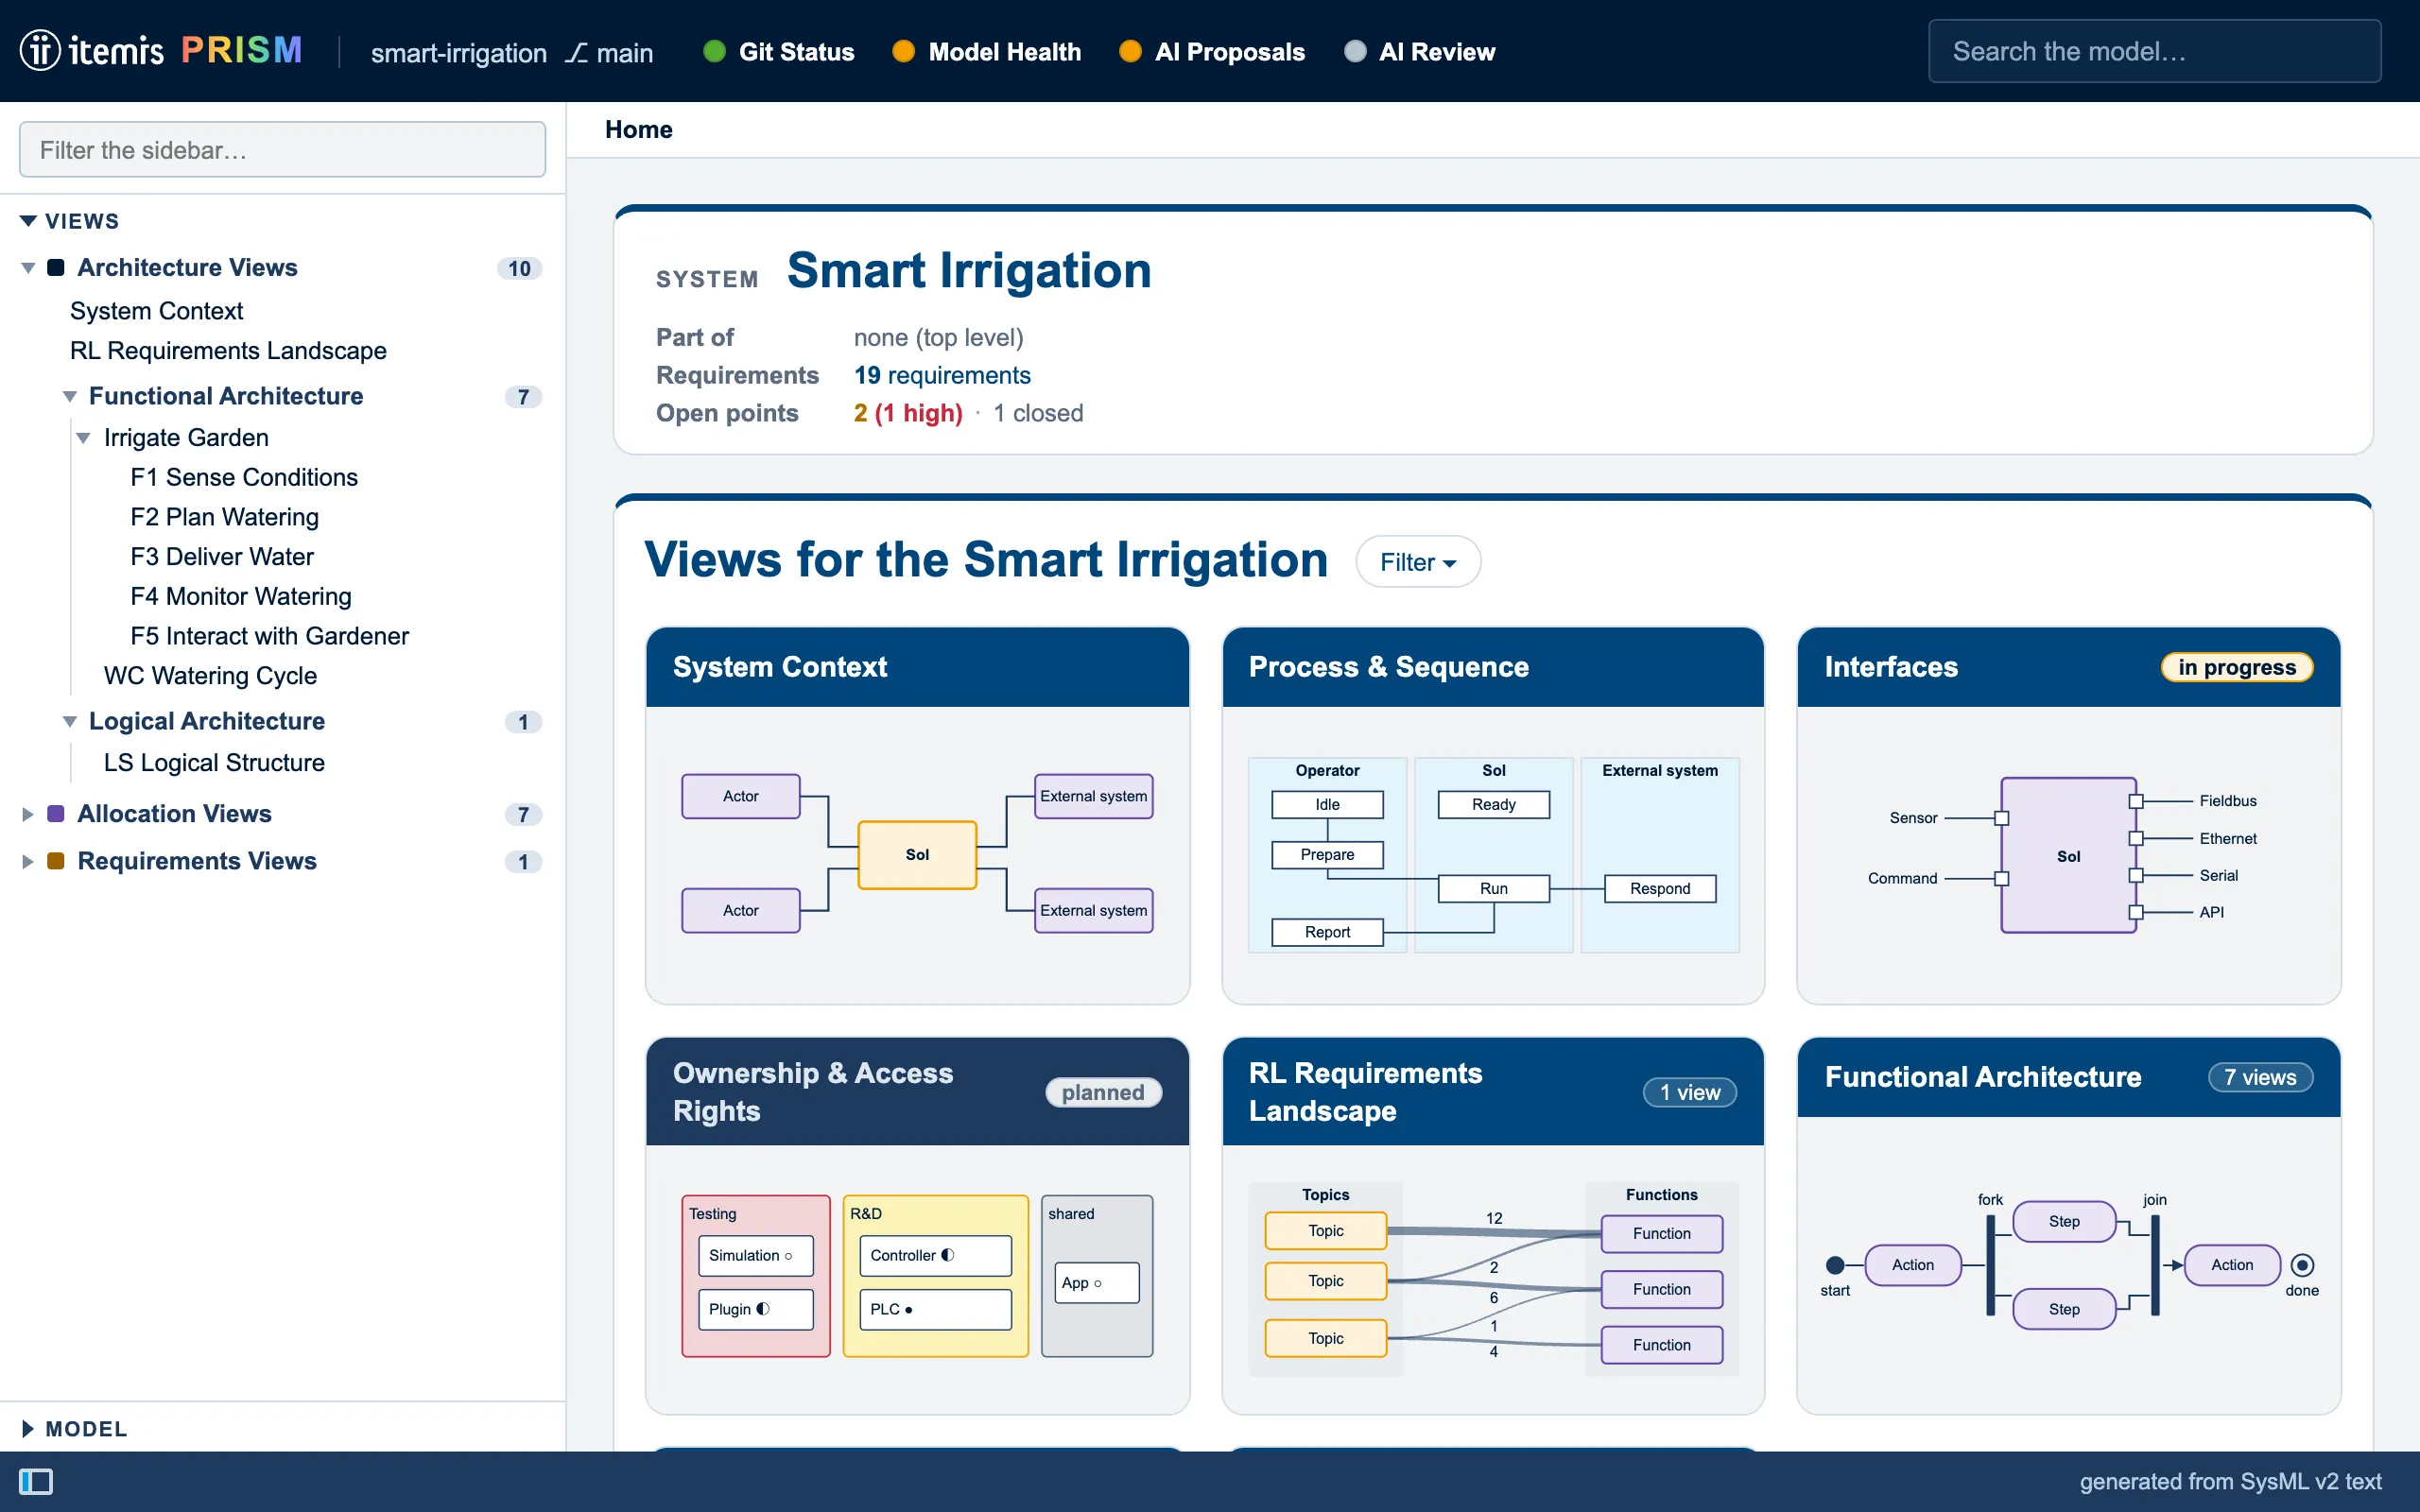Focus the Filter the sidebar field
The image size is (2420, 1512).
click(x=282, y=150)
